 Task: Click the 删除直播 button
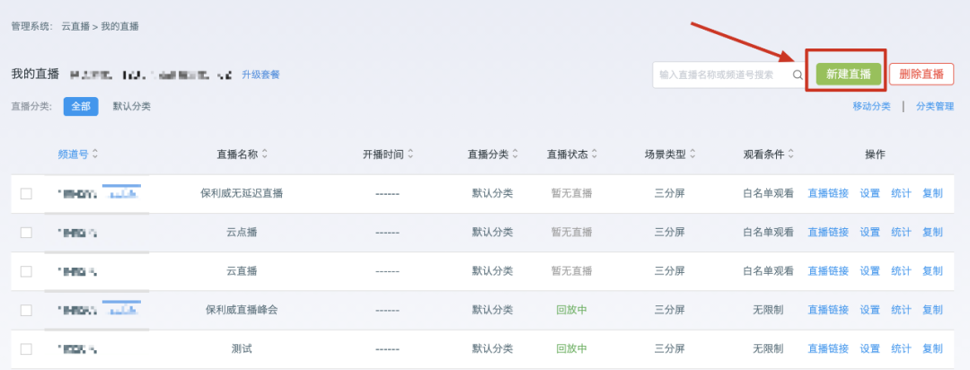pyautogui.click(x=921, y=75)
